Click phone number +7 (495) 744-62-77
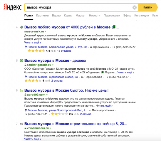The image size is (161, 141). (x=117, y=77)
